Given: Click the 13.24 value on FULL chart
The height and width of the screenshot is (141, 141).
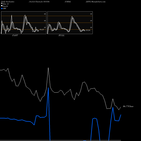Looking at the screenshot, I should [88, 30].
